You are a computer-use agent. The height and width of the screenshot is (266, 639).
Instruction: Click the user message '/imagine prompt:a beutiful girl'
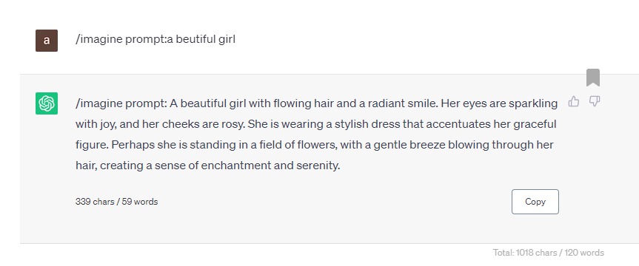155,39
